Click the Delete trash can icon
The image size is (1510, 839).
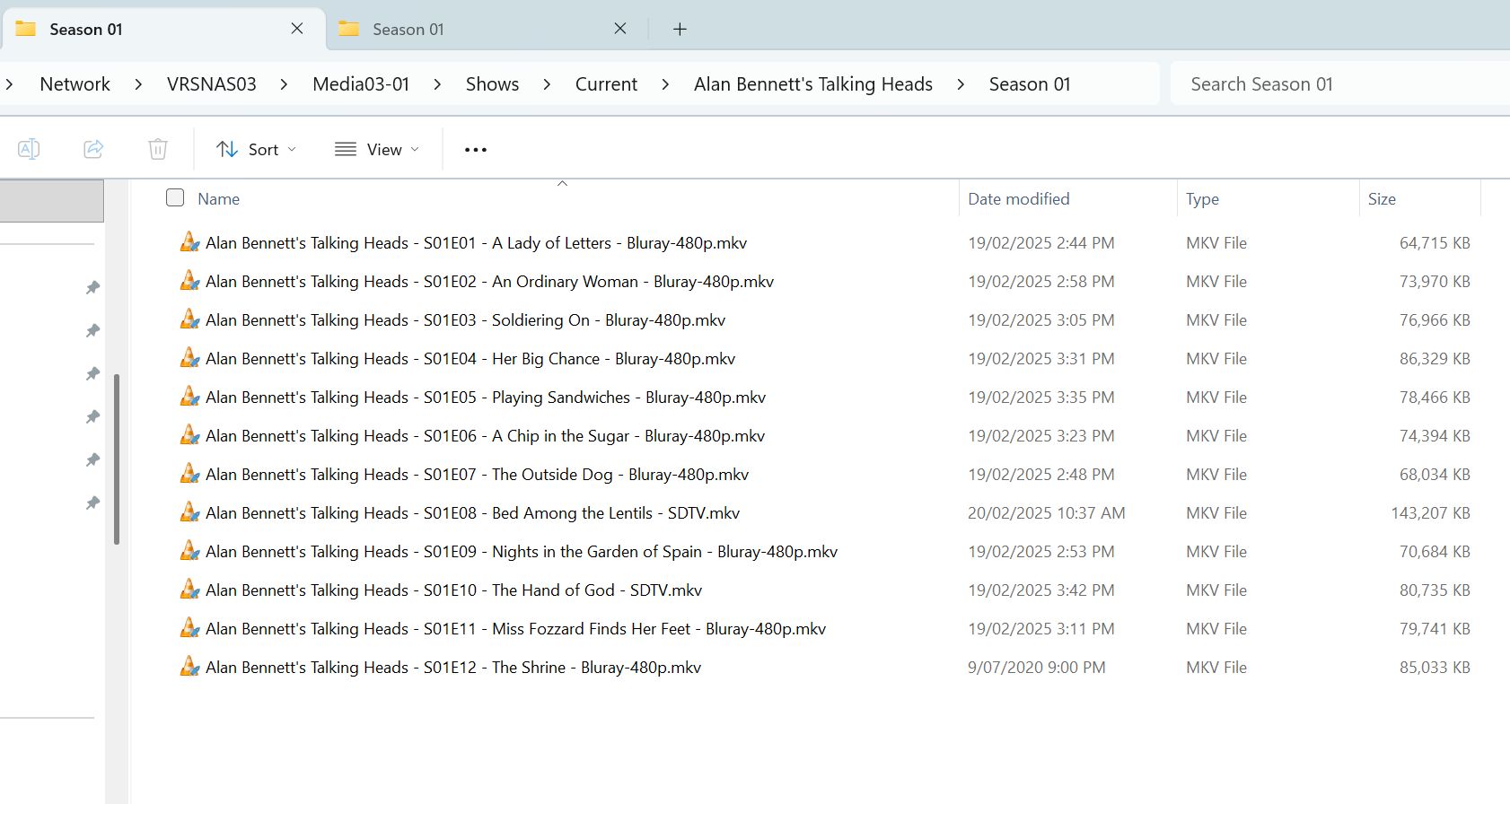coord(158,149)
